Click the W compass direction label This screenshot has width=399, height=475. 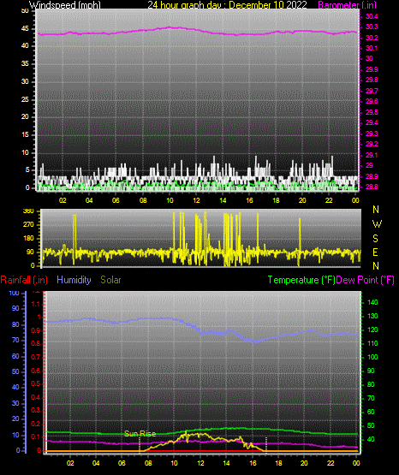point(377,224)
